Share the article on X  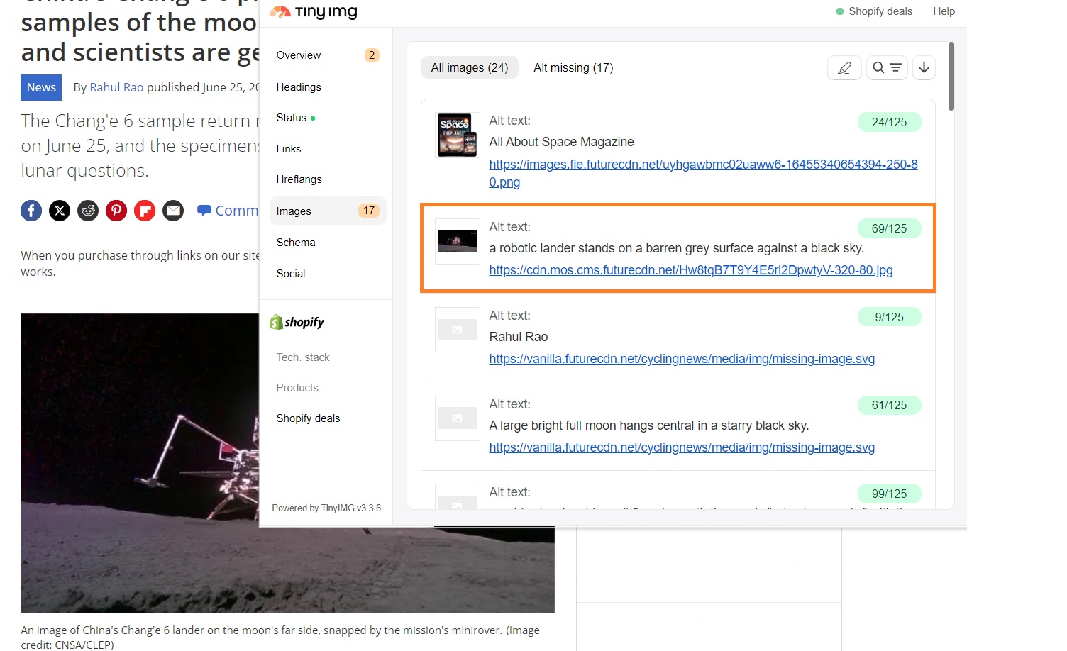[60, 210]
